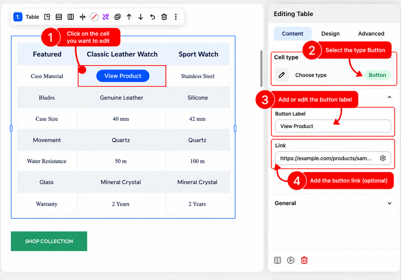Viewport: 401px width, 280px height.
Task: Click the "Genuine Leather" table cell
Action: [x=121, y=98]
